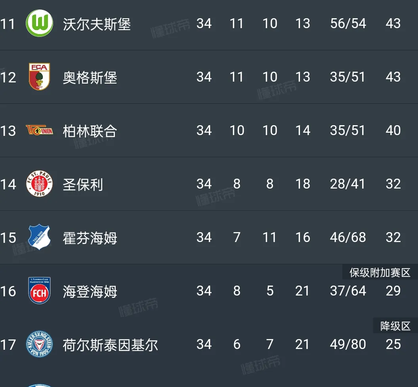Tap the Holstein Kiel round crest
Viewport: 418px width, 387px height.
point(39,344)
